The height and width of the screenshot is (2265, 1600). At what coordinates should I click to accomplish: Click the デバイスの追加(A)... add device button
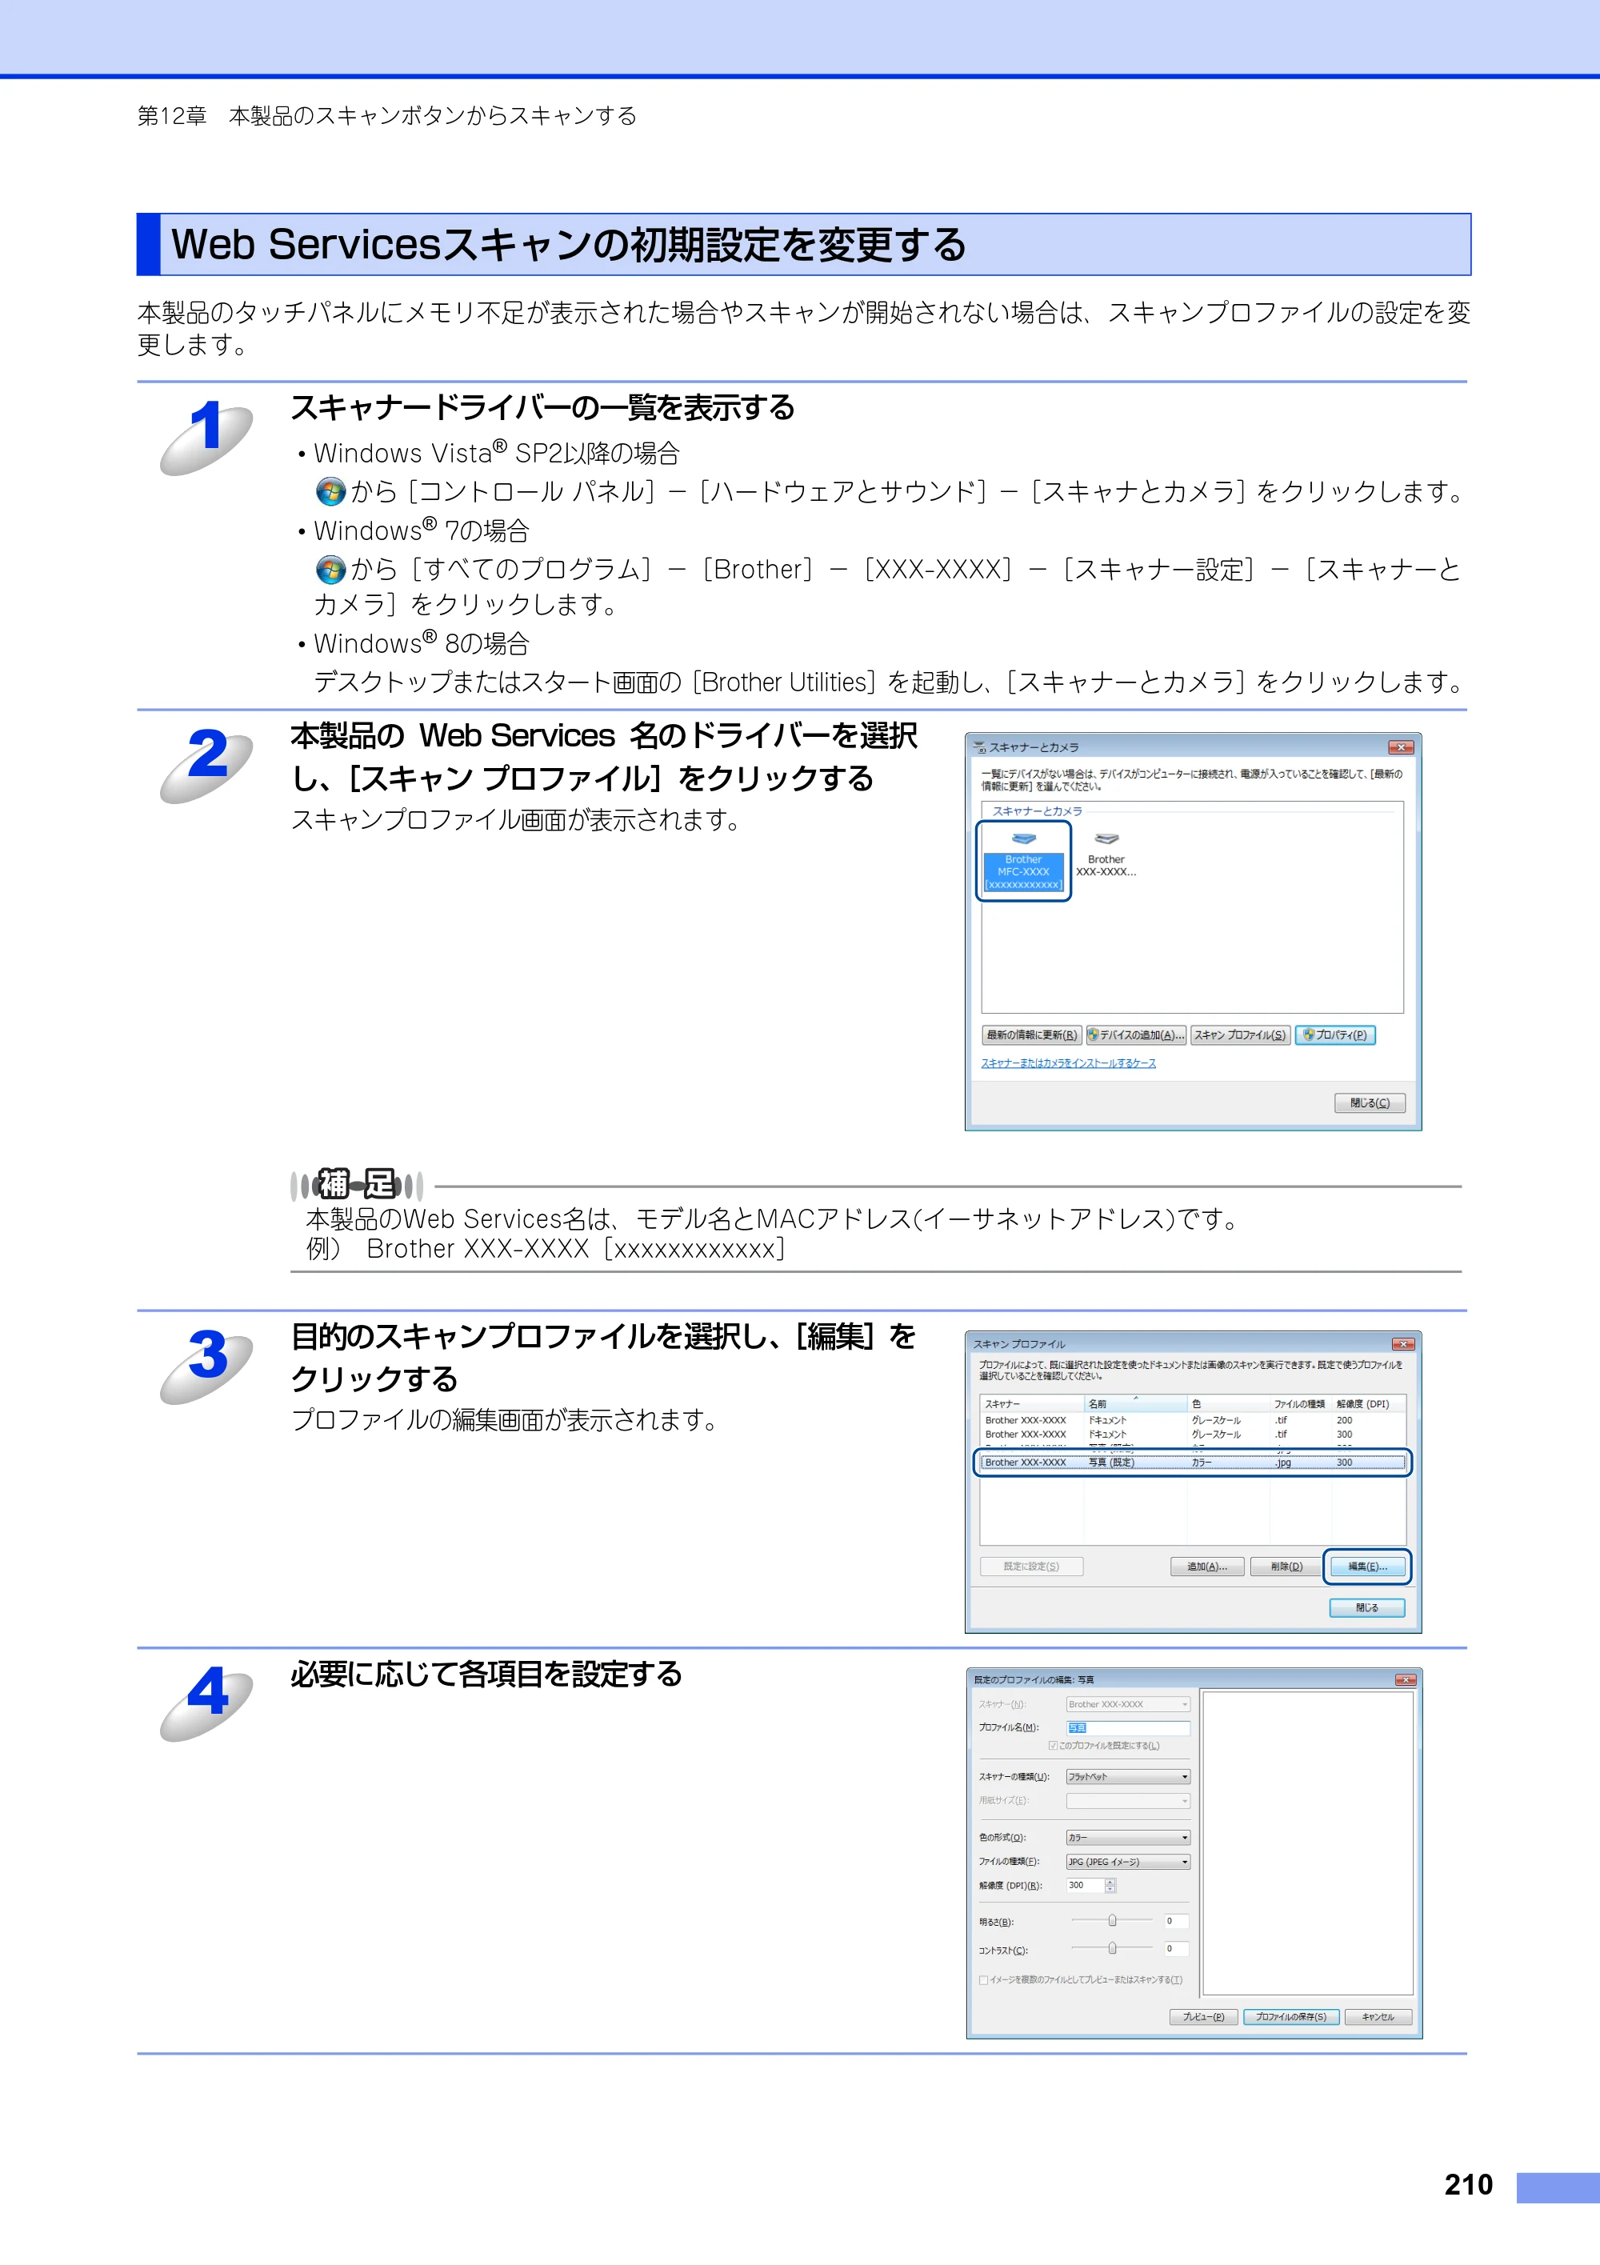pos(1135,1034)
